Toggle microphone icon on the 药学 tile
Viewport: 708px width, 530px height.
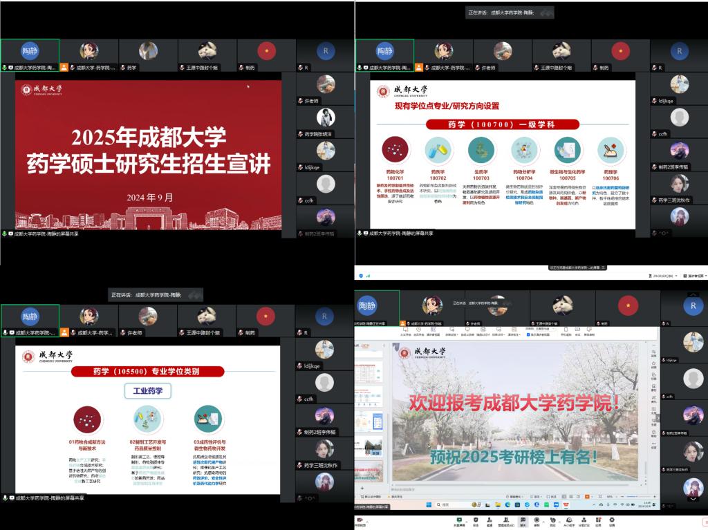pos(122,68)
